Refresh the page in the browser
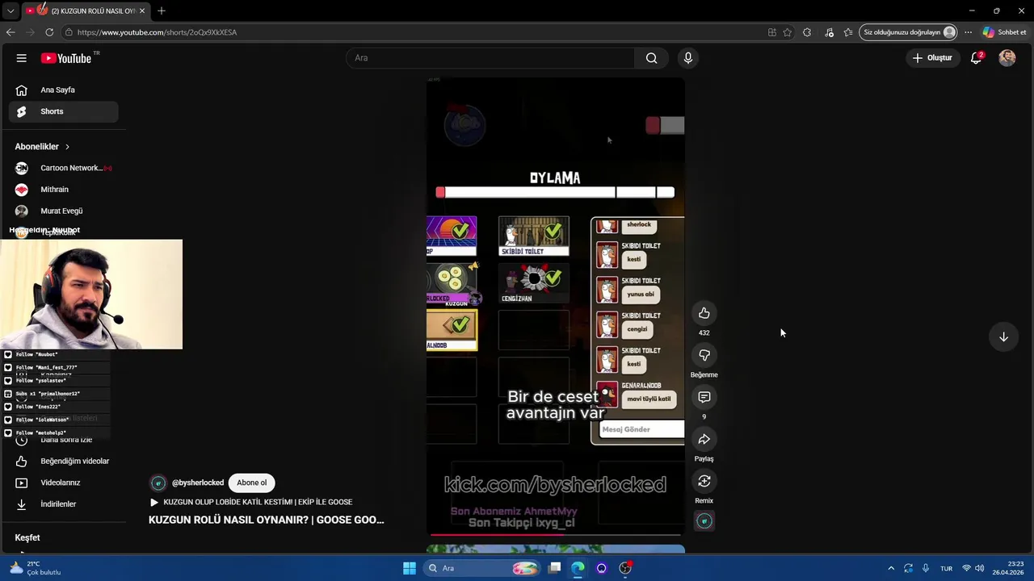Image resolution: width=1034 pixels, height=581 pixels. coord(49,32)
